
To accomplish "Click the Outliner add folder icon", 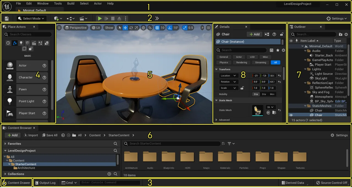I will tap(341, 34).
